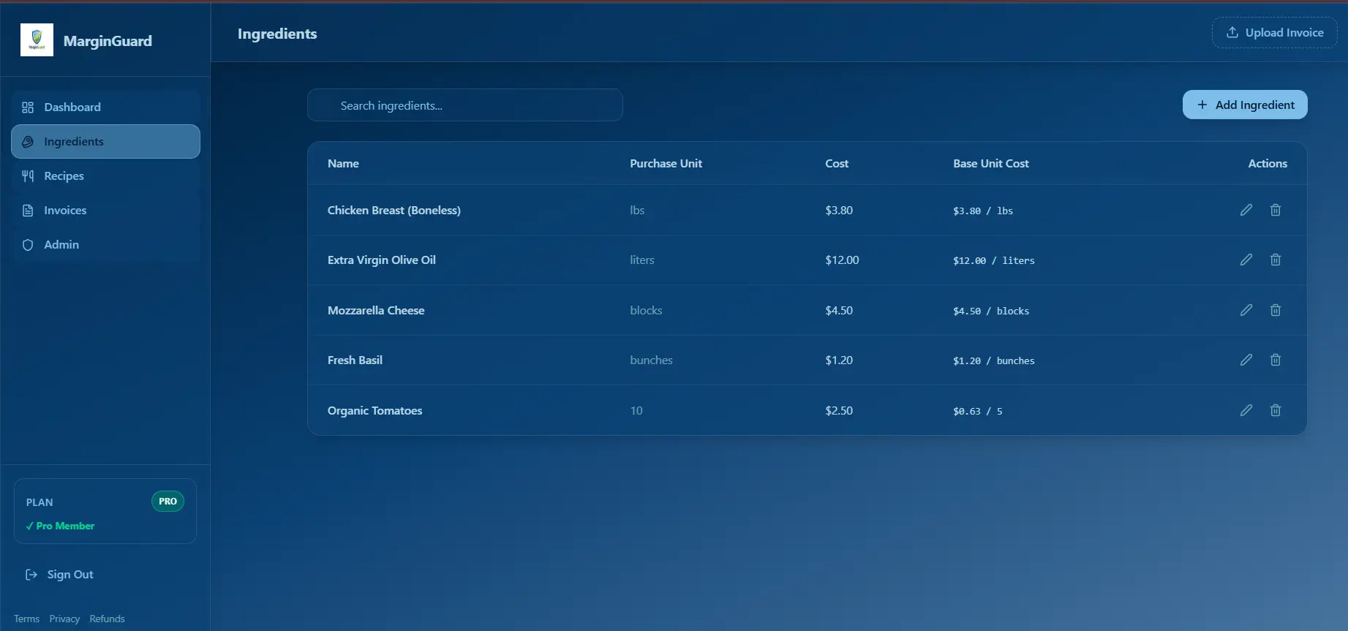Go to the Recipes section
This screenshot has width=1348, height=631.
click(x=105, y=175)
